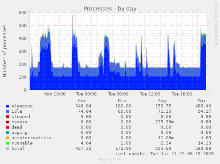Click the 'Avg:' column header
Screen dimensions: 220x164
click(x=163, y=101)
